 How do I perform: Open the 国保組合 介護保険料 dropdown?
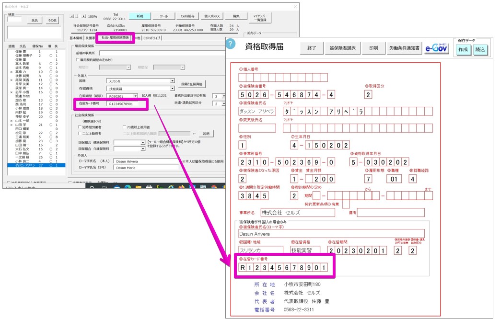click(x=143, y=148)
